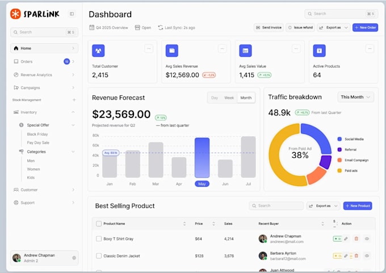Collapse the Inventory section chevron
The width and height of the screenshot is (386, 273).
(73, 112)
